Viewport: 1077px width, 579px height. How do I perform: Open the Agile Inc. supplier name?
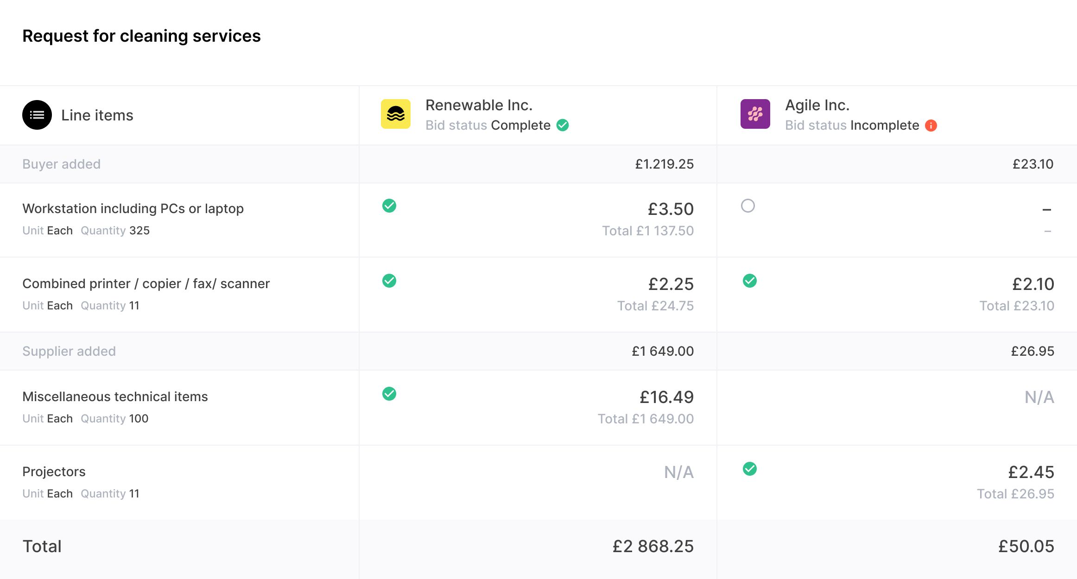tap(817, 105)
